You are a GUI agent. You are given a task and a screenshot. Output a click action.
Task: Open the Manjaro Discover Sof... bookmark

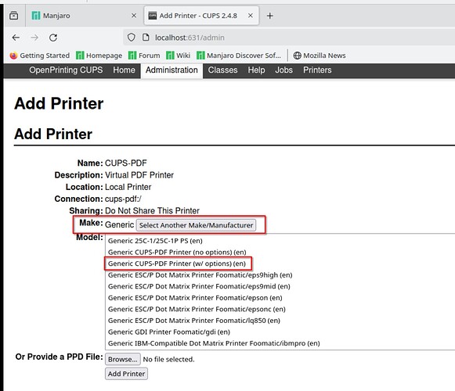(x=239, y=56)
